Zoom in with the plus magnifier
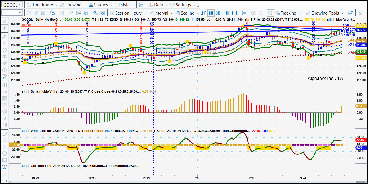 (x=254, y=13)
